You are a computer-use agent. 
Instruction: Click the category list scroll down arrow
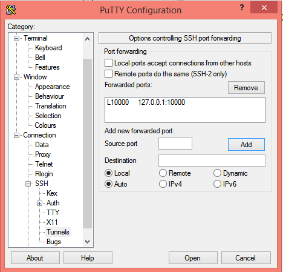pyautogui.click(x=88, y=242)
